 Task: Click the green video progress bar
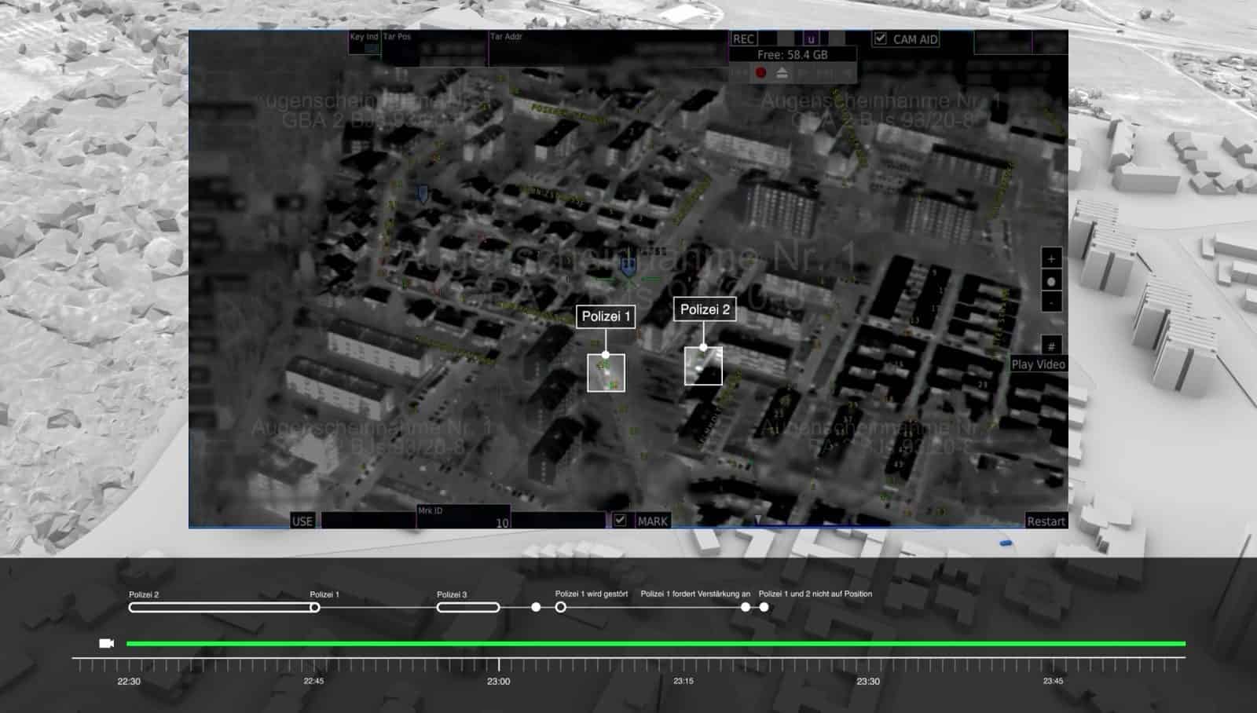[655, 644]
